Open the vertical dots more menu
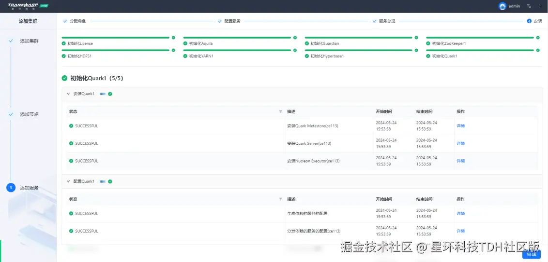Image resolution: width=548 pixels, height=262 pixels. pos(540,6)
